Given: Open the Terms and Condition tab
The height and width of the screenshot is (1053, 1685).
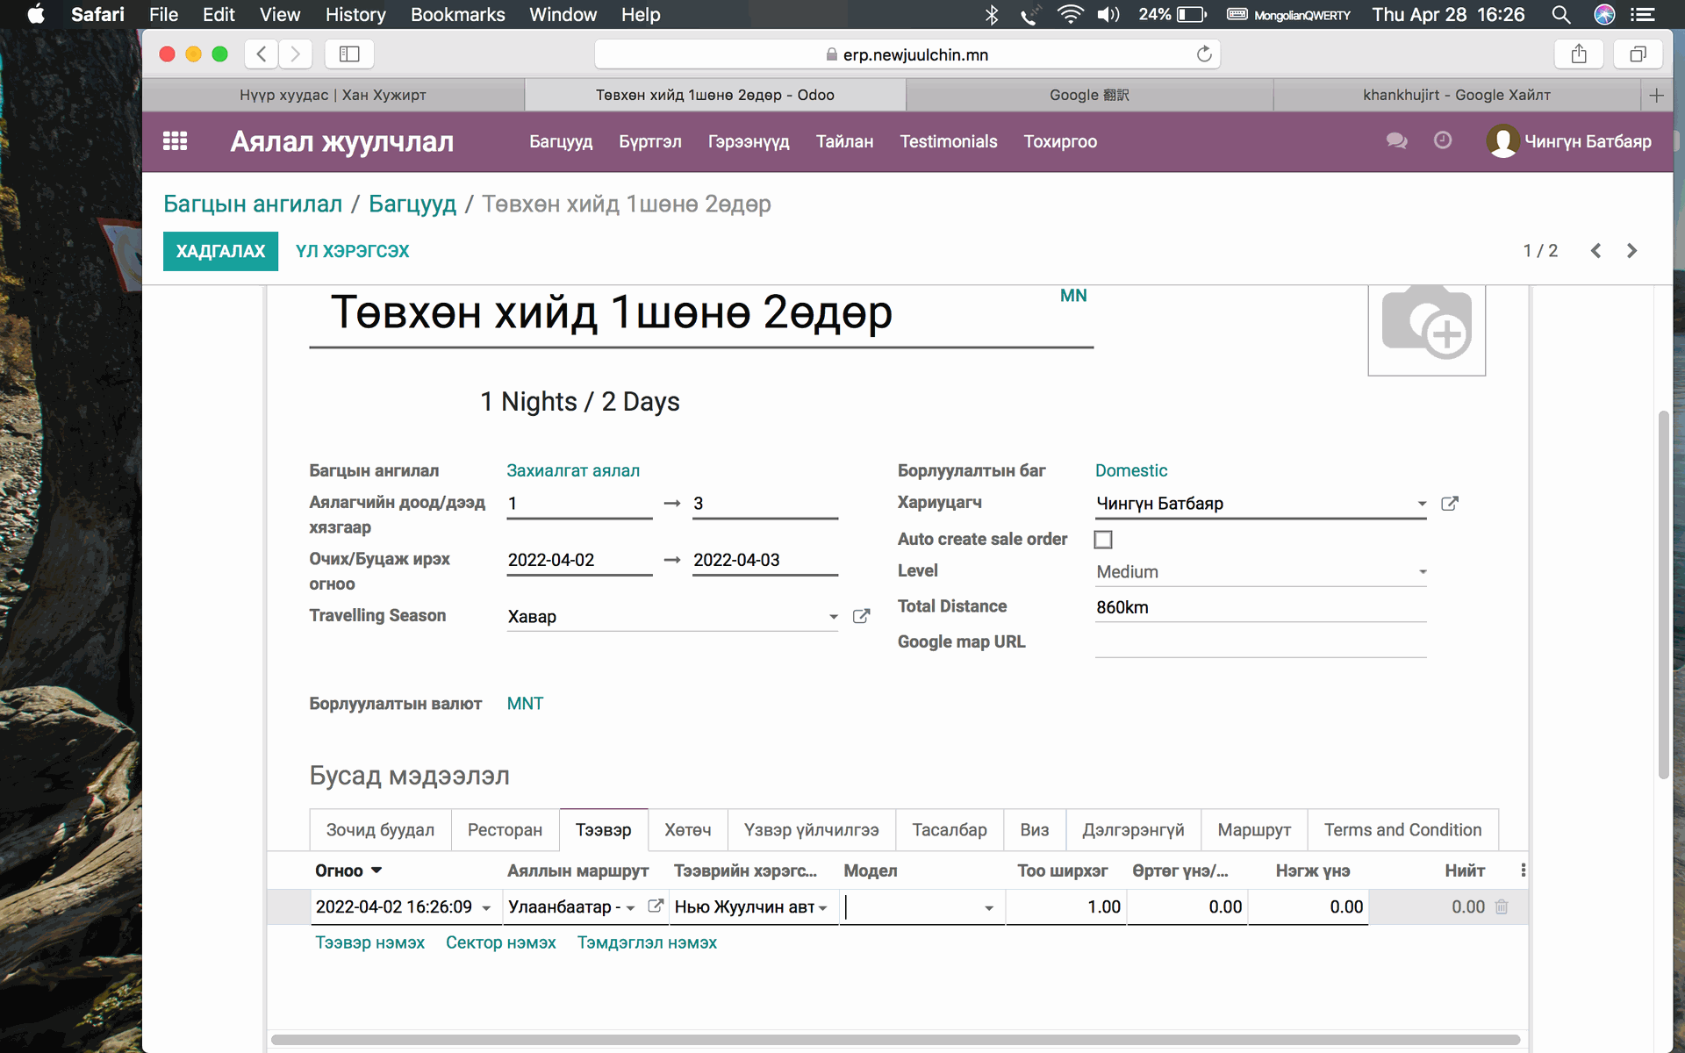Looking at the screenshot, I should (x=1402, y=830).
